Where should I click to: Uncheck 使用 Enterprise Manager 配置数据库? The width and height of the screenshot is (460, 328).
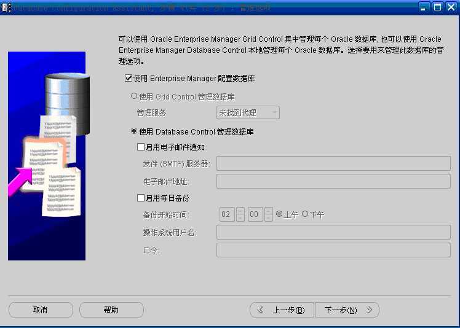(x=128, y=78)
